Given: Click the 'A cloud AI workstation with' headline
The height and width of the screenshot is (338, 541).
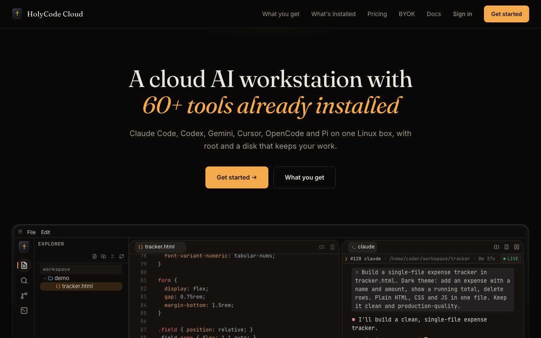Looking at the screenshot, I should (x=270, y=79).
